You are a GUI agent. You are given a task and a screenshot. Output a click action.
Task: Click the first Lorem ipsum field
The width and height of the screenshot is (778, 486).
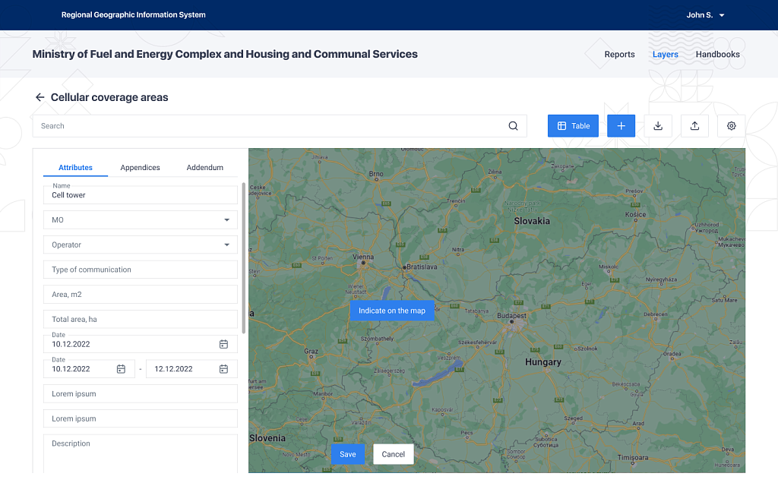coord(141,394)
